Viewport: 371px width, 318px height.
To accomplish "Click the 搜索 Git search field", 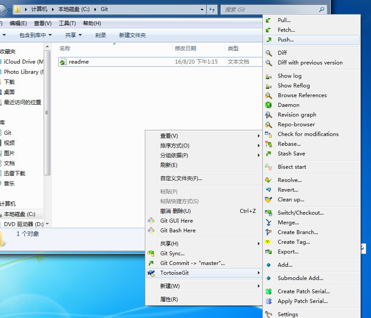I will (x=273, y=9).
